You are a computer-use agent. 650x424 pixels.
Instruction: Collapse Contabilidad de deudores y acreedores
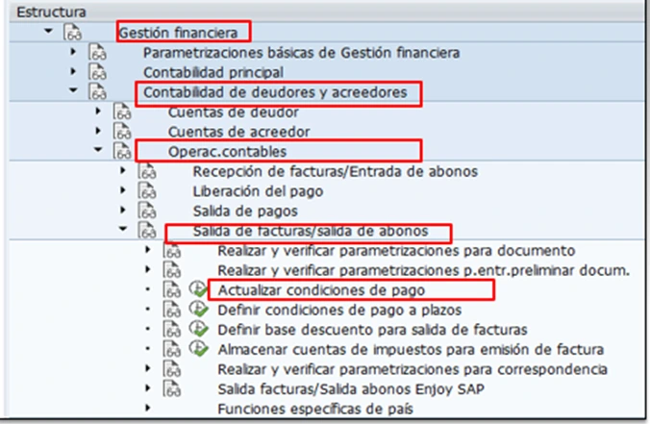coord(73,90)
